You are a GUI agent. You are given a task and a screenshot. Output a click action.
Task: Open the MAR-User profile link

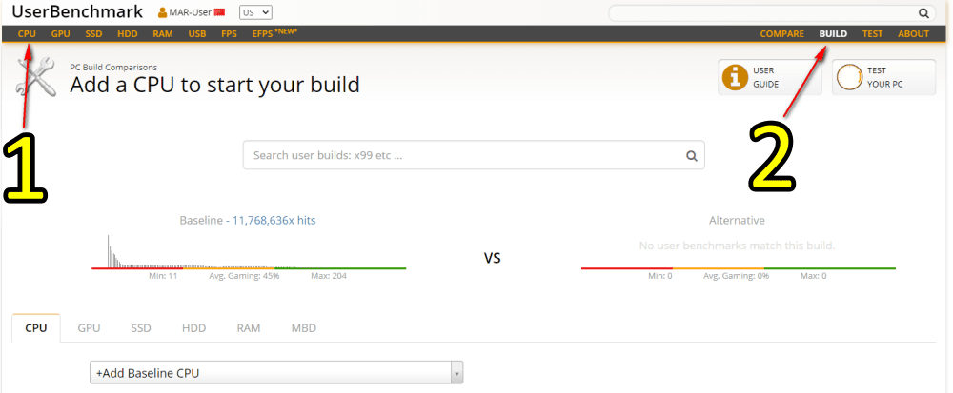190,12
